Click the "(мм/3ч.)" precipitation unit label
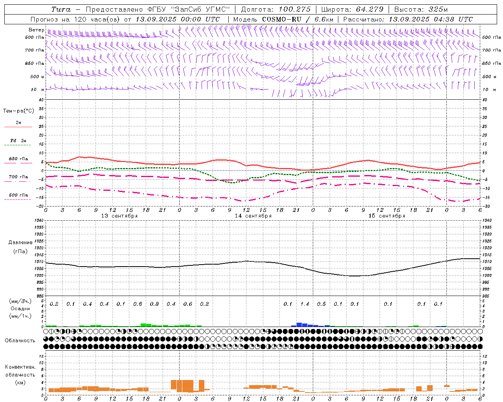 point(20,301)
